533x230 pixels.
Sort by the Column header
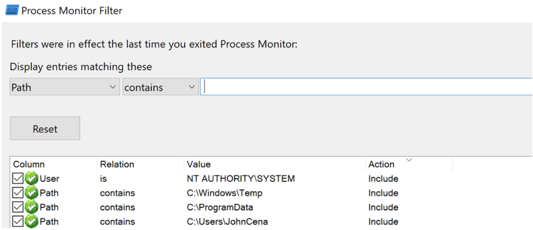click(x=54, y=165)
